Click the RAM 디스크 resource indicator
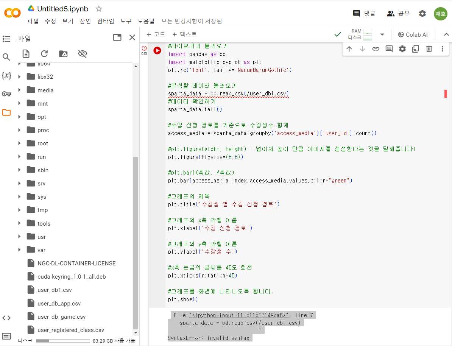This screenshot has width=452, height=346. (x=360, y=34)
